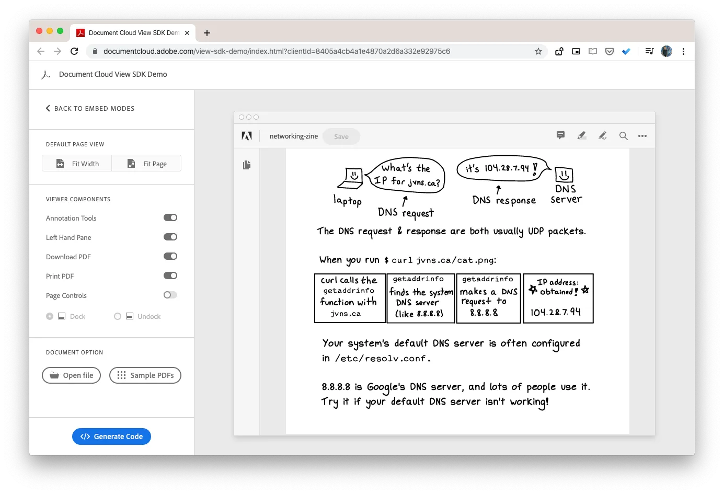724x494 pixels.
Task: Open the comment annotation tool
Action: pos(560,135)
